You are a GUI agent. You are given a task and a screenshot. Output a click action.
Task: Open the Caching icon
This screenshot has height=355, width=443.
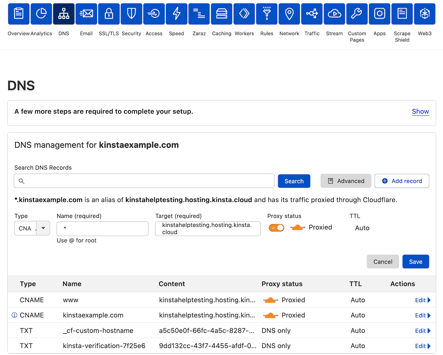[x=221, y=14]
